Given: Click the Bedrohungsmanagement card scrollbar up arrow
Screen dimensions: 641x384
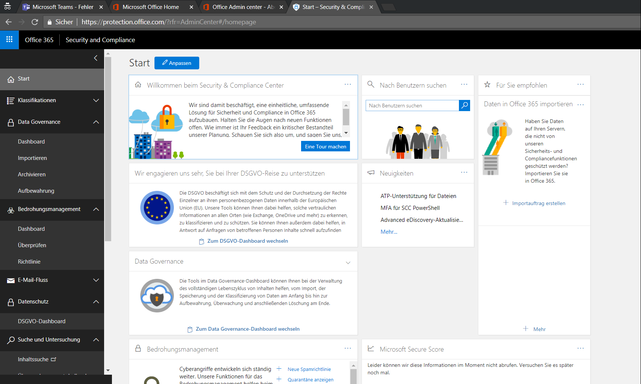Looking at the screenshot, I should click(353, 366).
